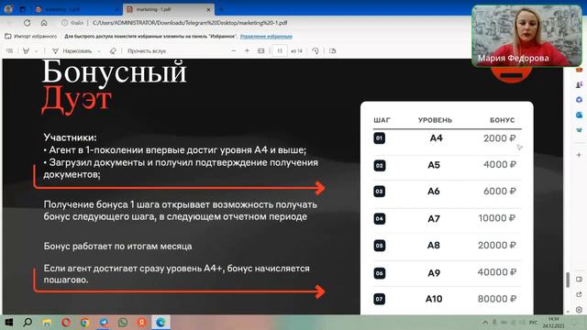Expand the Нарисовать options dropdown arrow
This screenshot has width=587, height=330.
point(99,51)
